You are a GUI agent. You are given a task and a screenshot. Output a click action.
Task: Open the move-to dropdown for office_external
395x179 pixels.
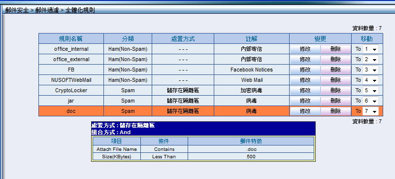click(x=370, y=59)
